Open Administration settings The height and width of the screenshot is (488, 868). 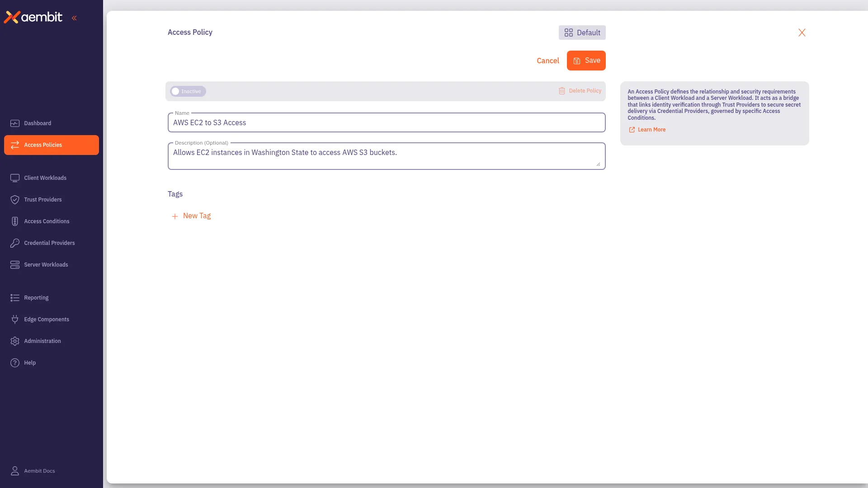pos(52,341)
